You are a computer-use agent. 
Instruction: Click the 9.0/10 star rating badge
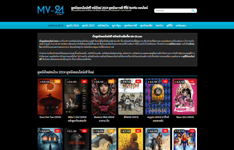(x=45, y=82)
